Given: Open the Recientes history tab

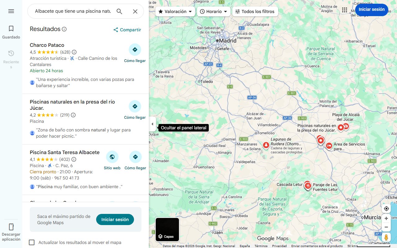Looking at the screenshot, I should pos(11,59).
